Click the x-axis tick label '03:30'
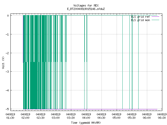 pos(71,118)
